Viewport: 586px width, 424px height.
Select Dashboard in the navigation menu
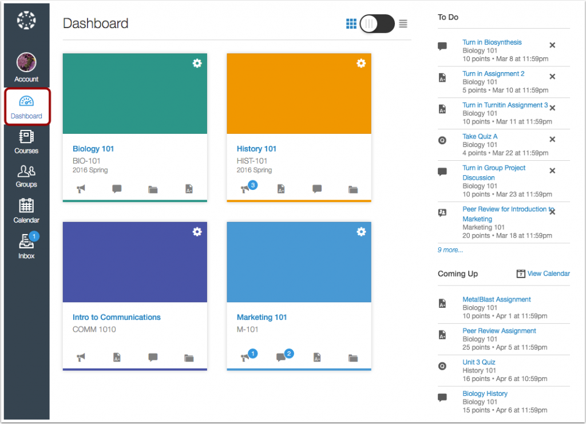pyautogui.click(x=27, y=107)
